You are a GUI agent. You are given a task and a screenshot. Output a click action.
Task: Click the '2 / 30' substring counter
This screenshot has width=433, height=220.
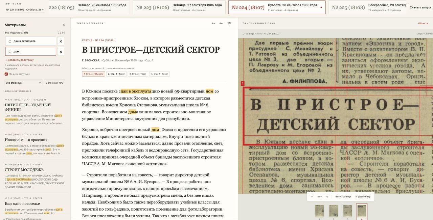pos(61,33)
